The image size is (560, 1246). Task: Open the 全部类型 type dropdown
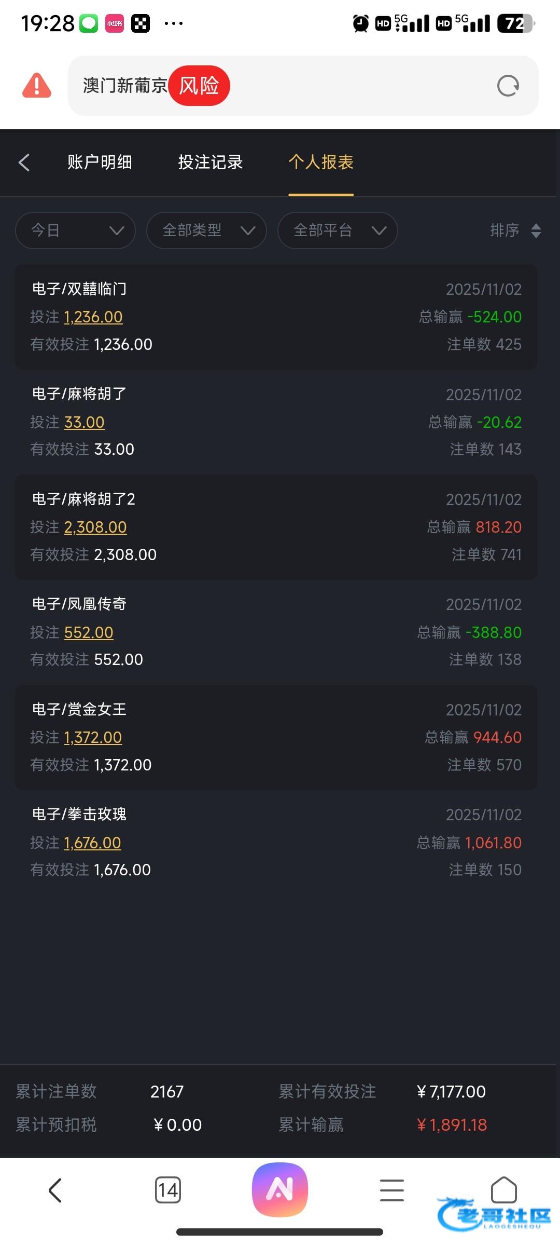206,230
